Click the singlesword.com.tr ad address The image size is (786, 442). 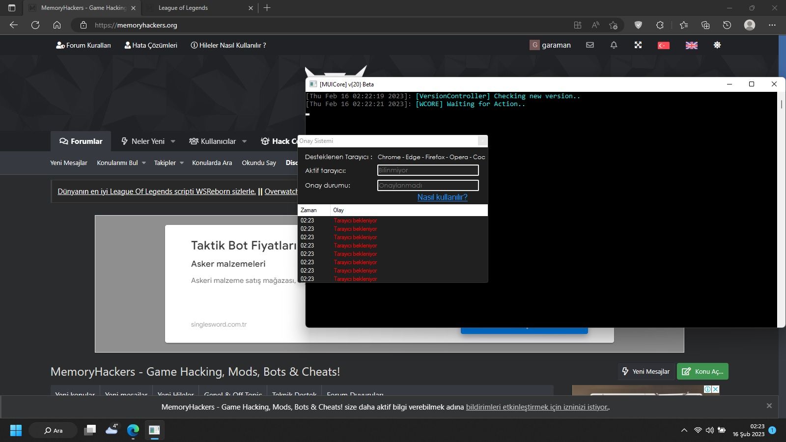click(x=219, y=325)
